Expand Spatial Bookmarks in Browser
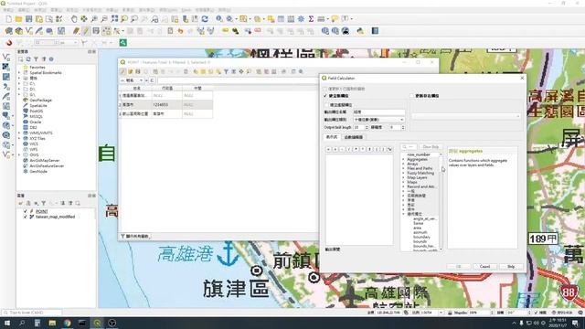Viewport: 585px width, 329px height. (x=20, y=73)
